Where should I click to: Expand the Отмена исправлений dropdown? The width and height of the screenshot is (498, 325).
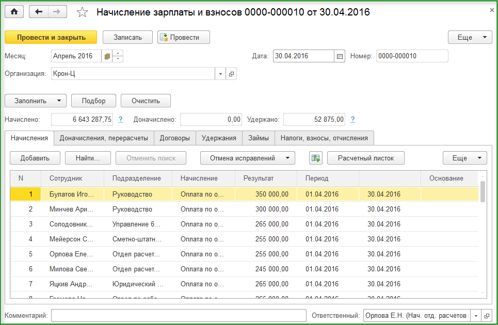[248, 158]
